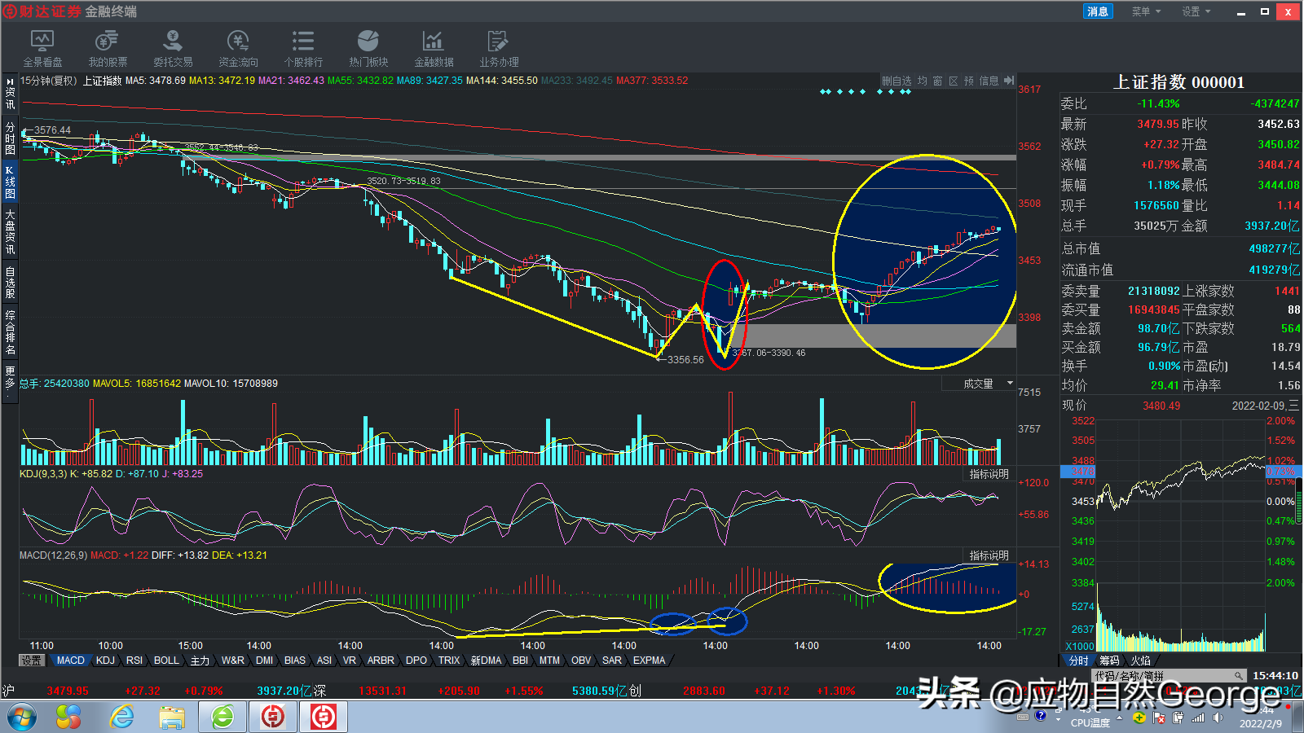Image resolution: width=1304 pixels, height=733 pixels.
Task: Click the 消息 messages button
Action: pyautogui.click(x=1097, y=11)
